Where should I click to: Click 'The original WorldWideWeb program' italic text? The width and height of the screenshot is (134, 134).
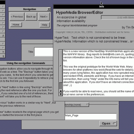click(x=77, y=25)
